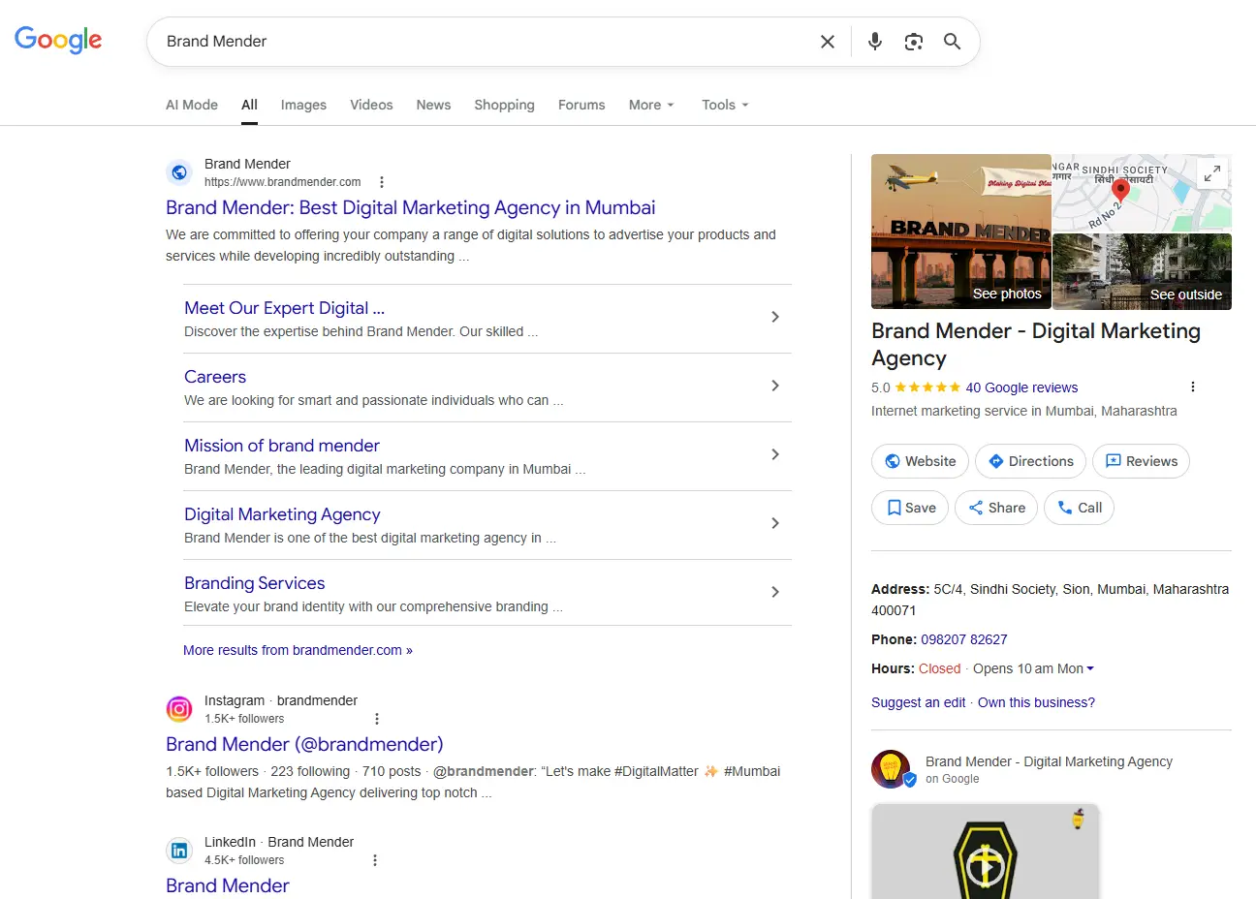Expand business hours next to Opens 10 am Mon
Viewport: 1256px width, 899px height.
tap(1090, 668)
